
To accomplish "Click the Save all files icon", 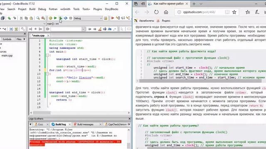I will [2, 18].
